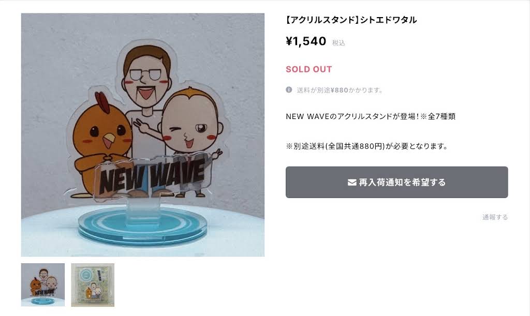Click the ¥1,540 price text
This screenshot has width=530, height=316.
(306, 41)
